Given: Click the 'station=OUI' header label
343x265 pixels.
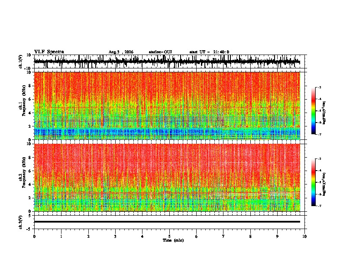Looking at the screenshot, I should coord(160,52).
